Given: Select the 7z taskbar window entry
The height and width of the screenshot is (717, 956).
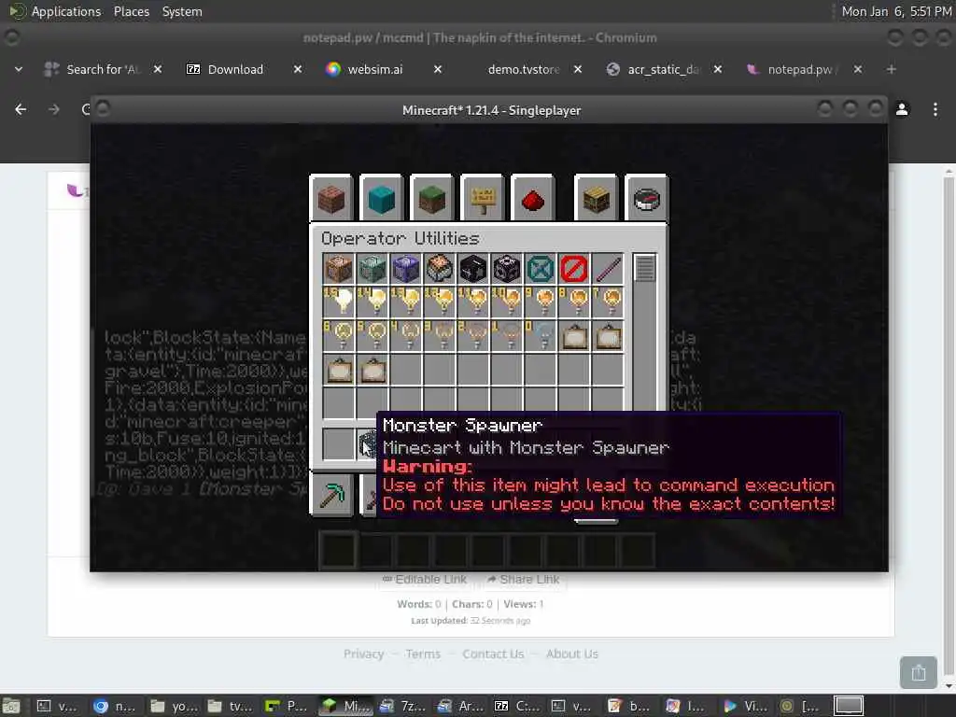Looking at the screenshot, I should coord(401,706).
